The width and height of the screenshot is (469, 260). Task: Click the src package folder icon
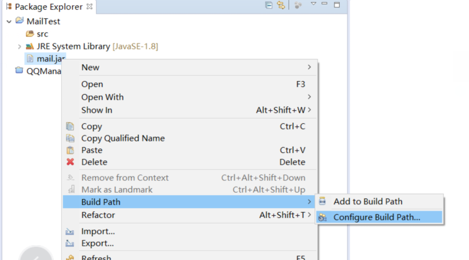pos(30,34)
